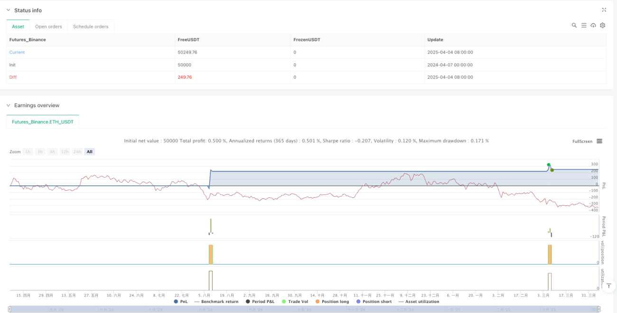This screenshot has height=313, width=617.
Task: Click the cloud download icon
Action: pyautogui.click(x=593, y=25)
